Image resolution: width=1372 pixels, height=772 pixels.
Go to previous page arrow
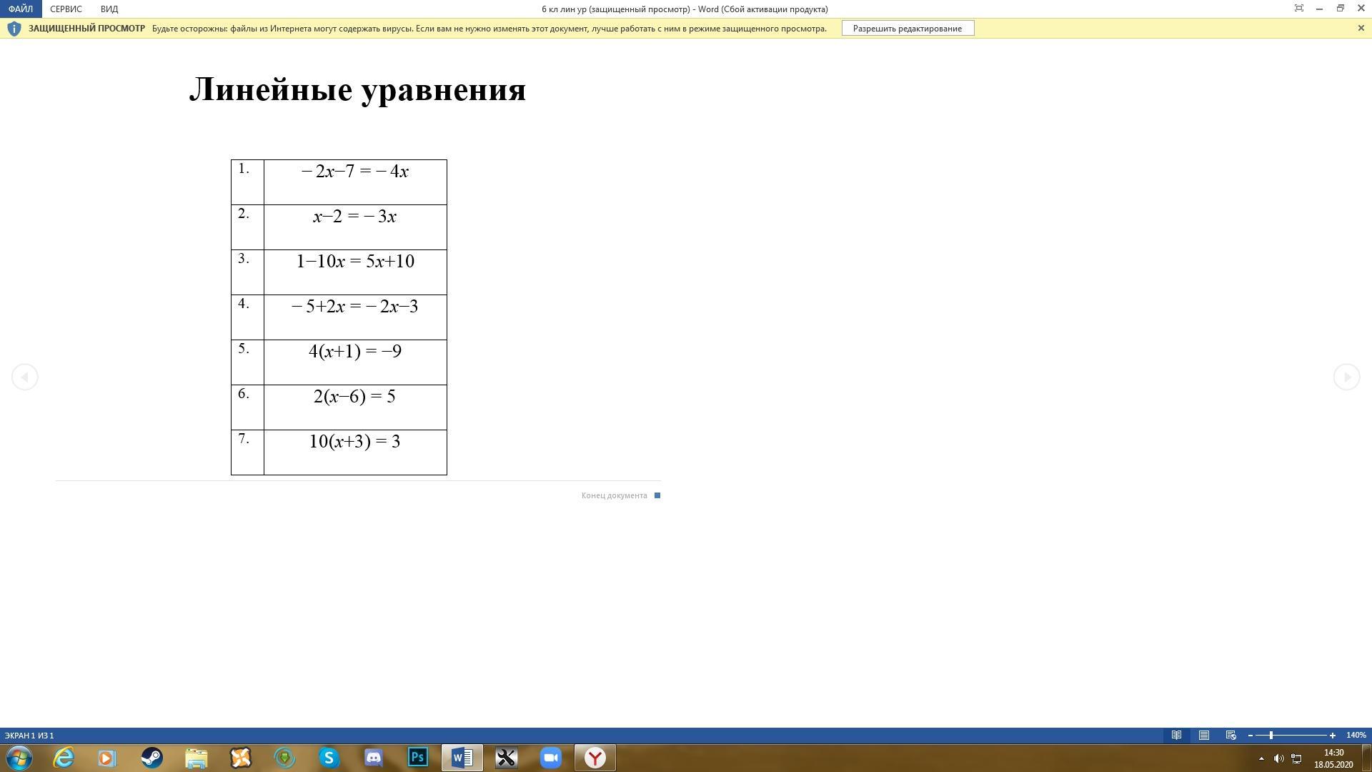pos(25,377)
